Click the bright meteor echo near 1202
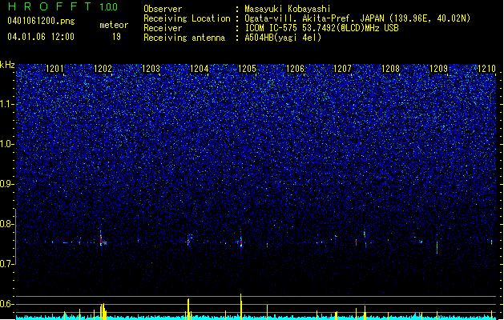Screen dimensions: 504x320 (101, 238)
